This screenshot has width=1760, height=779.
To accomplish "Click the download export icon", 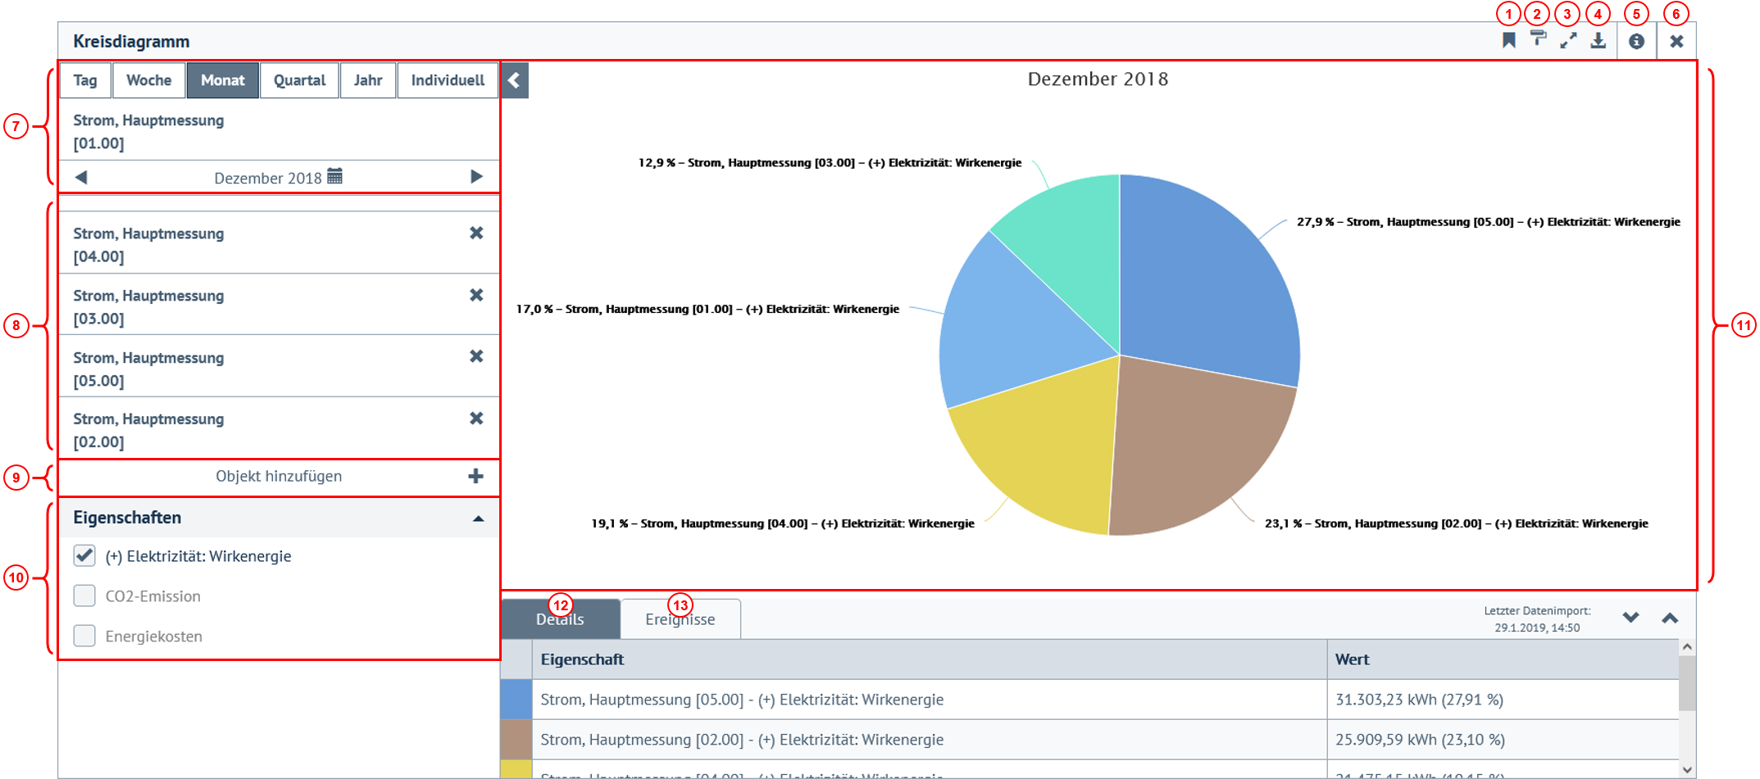I will (x=1598, y=41).
